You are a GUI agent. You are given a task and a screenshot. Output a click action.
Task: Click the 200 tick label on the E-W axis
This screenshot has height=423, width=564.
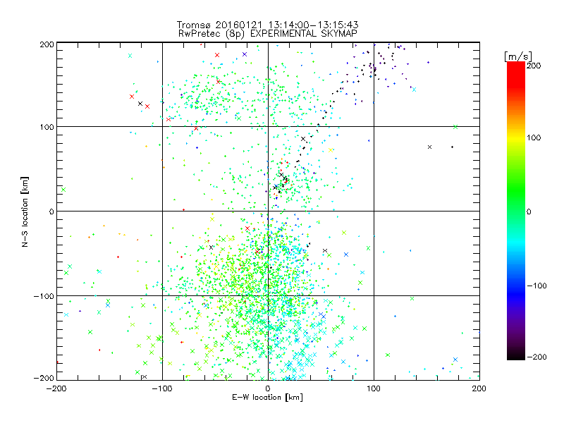479,388
